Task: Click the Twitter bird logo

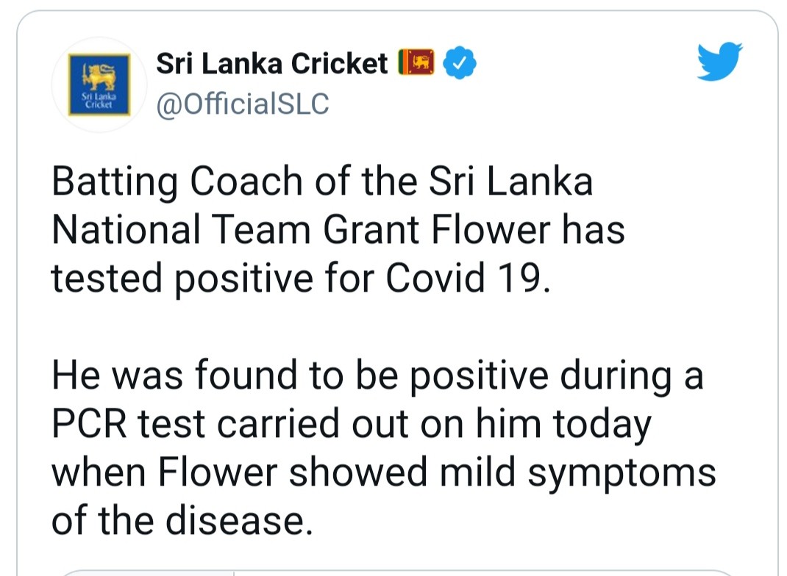Action: point(720,62)
